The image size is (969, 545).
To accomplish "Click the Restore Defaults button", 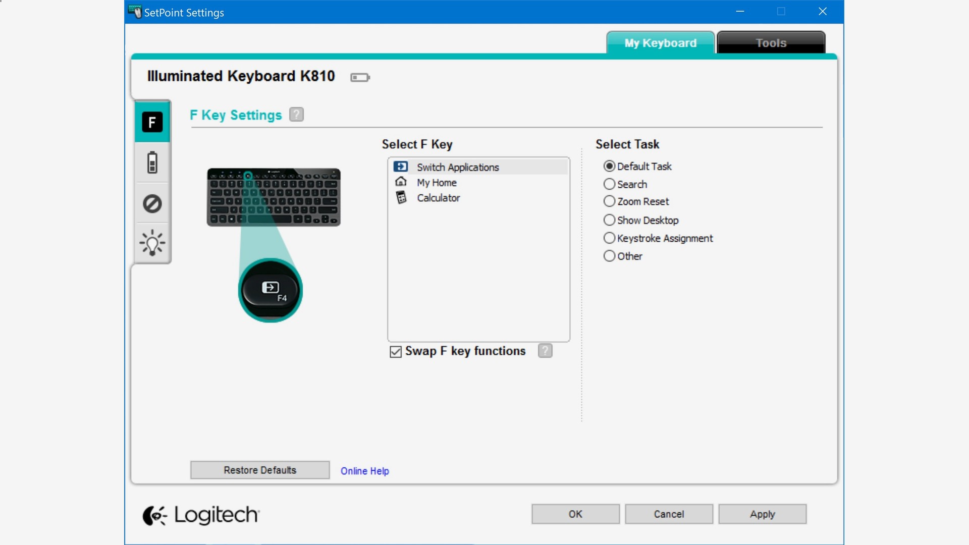I will tap(260, 470).
